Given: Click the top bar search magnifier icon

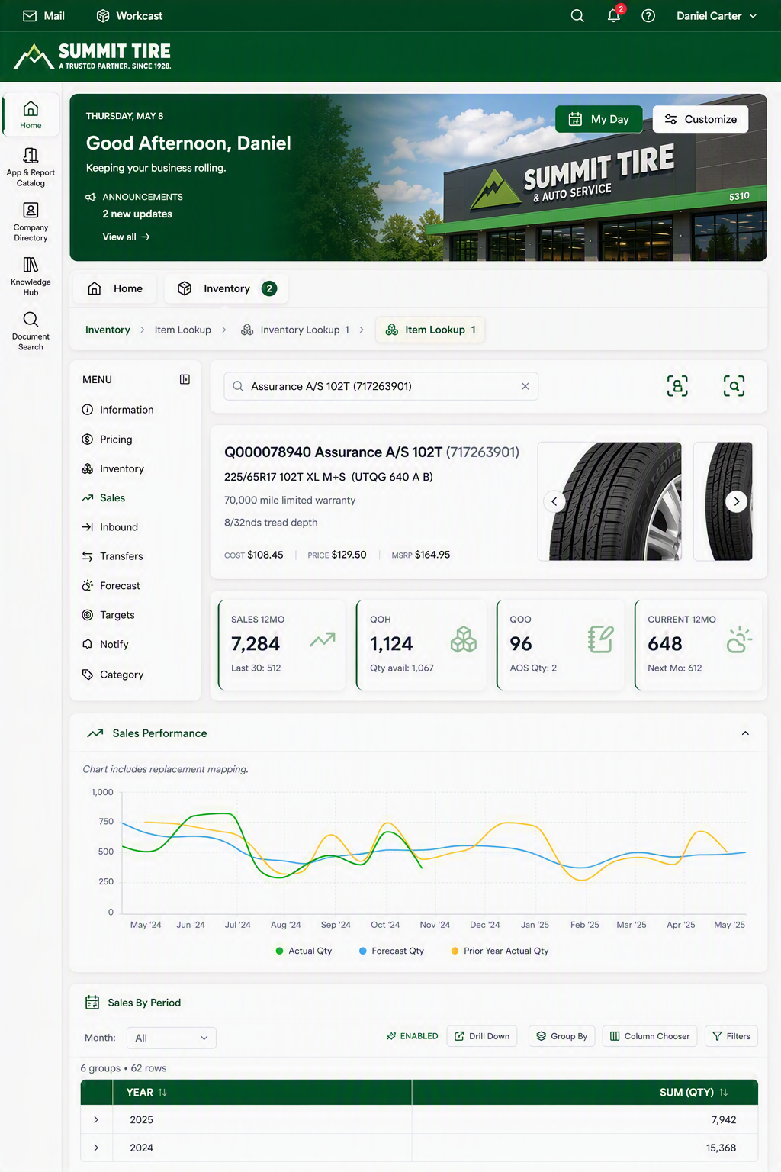Looking at the screenshot, I should 577,15.
